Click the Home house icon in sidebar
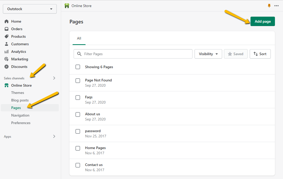Viewport: 283px width, 179px height. pos(7,21)
